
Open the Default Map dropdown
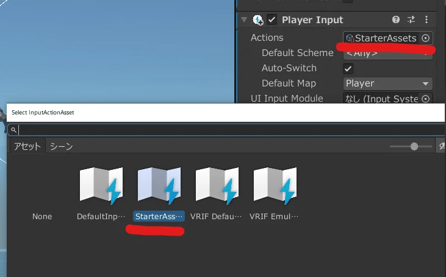click(387, 83)
